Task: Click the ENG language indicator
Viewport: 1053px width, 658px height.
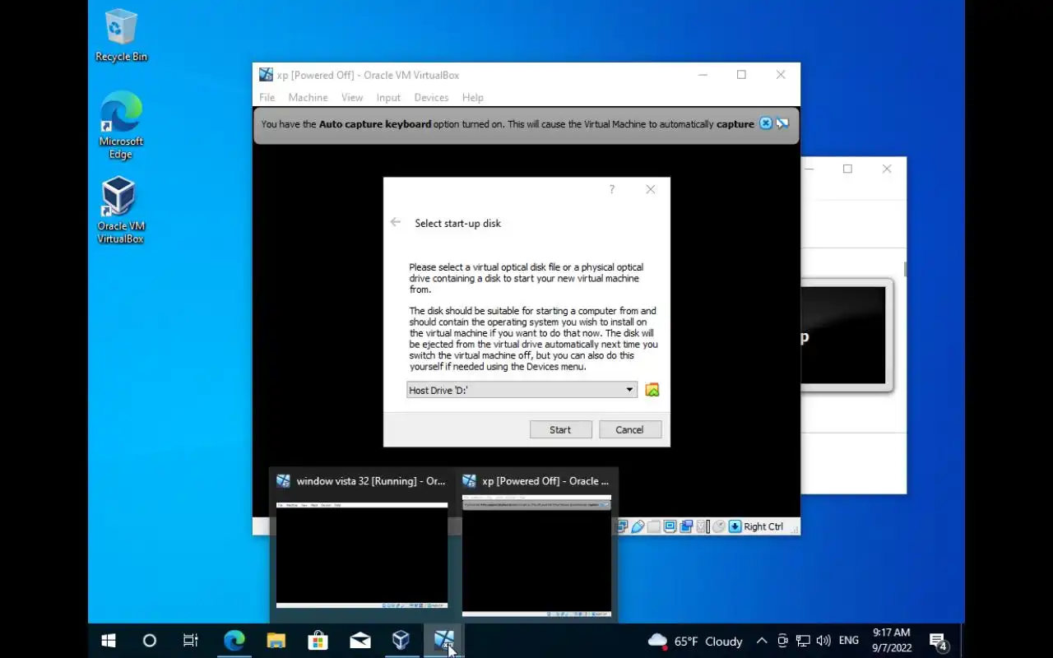Action: click(849, 640)
